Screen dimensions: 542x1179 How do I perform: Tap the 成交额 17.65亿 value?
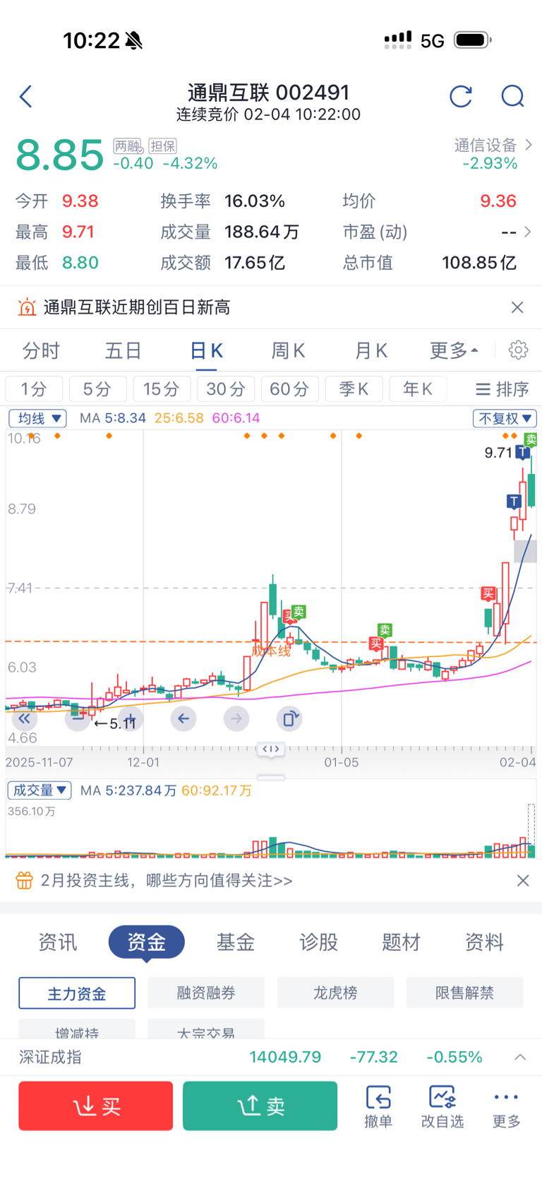[x=255, y=263]
